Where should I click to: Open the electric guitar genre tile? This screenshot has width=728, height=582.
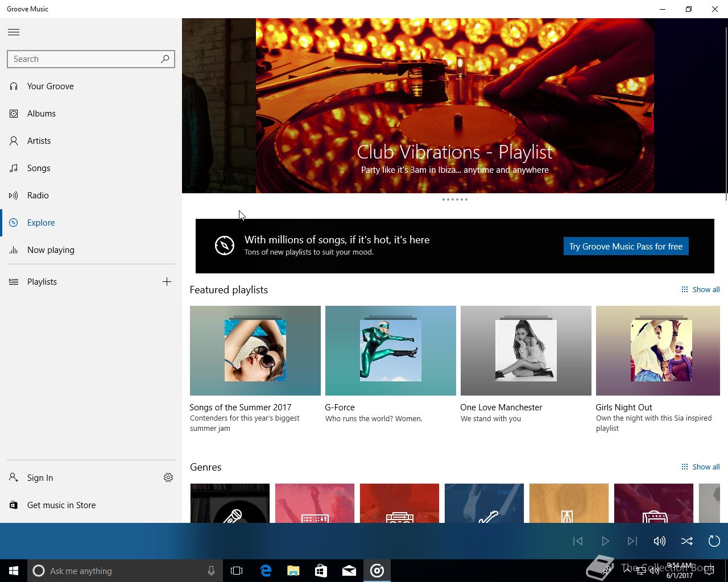(484, 503)
